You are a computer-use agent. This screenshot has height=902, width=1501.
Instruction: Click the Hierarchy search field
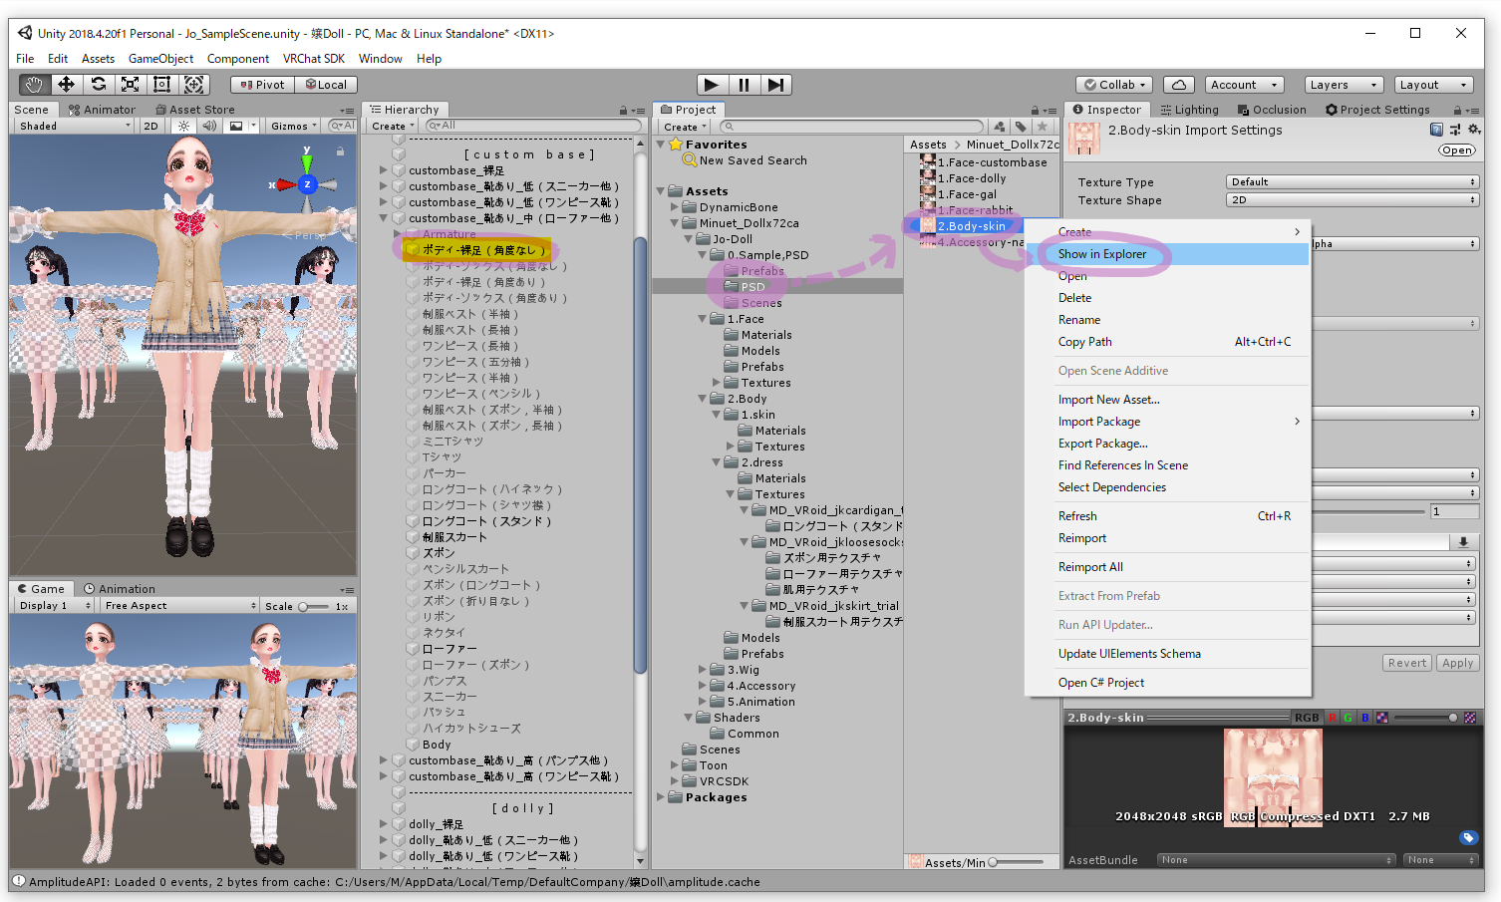click(533, 126)
